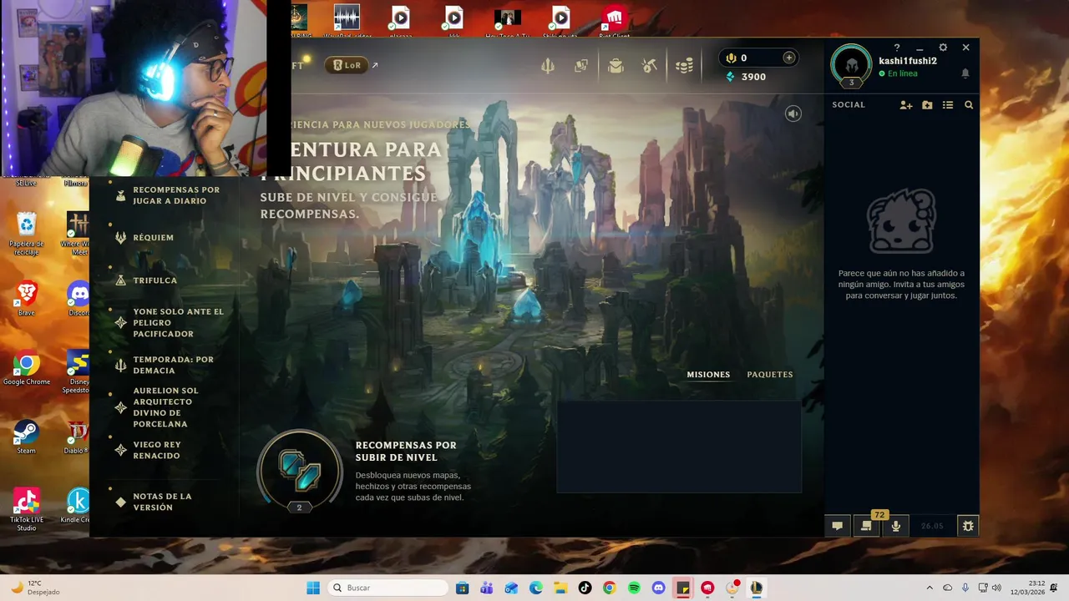Open Aurelion Sol Arquitecto Divino de Porcelana

coord(159,407)
